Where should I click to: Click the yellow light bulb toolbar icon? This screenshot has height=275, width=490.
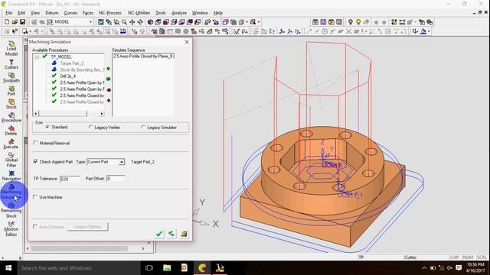(358, 22)
